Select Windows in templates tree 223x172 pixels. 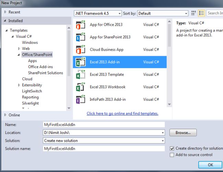[x=30, y=42]
